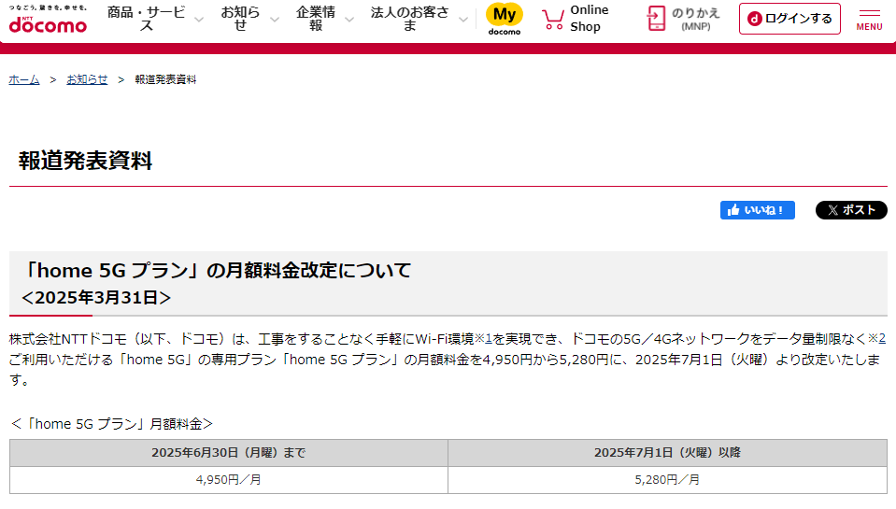This screenshot has width=896, height=509.
Task: Go to お知らせ breadcrumb link
Action: click(x=87, y=79)
